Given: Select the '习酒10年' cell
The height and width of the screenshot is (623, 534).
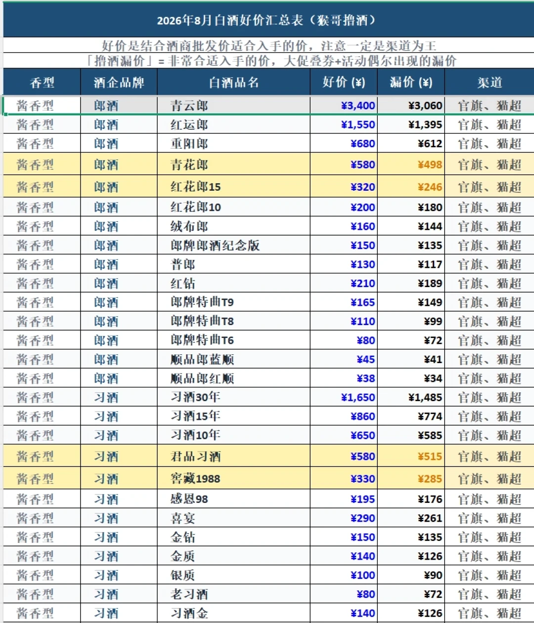Looking at the screenshot, I should (x=234, y=435).
